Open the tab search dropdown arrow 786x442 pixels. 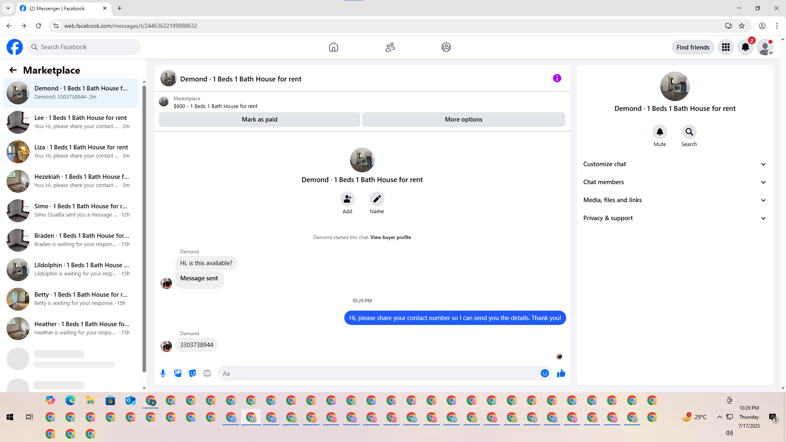pos(8,8)
